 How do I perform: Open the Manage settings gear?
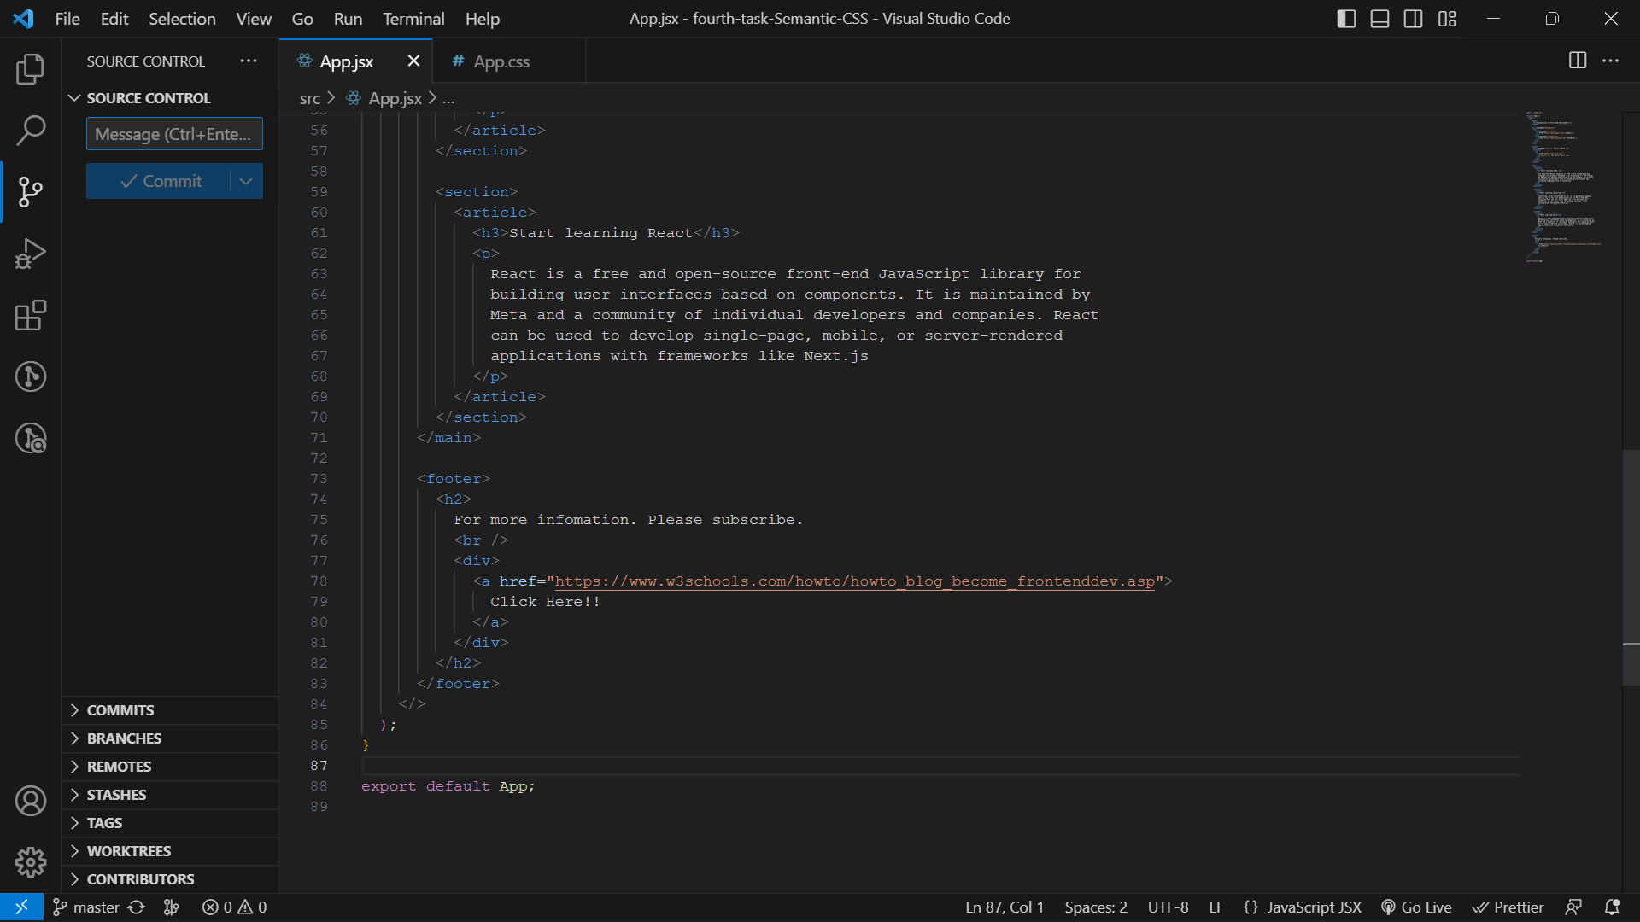(x=31, y=862)
